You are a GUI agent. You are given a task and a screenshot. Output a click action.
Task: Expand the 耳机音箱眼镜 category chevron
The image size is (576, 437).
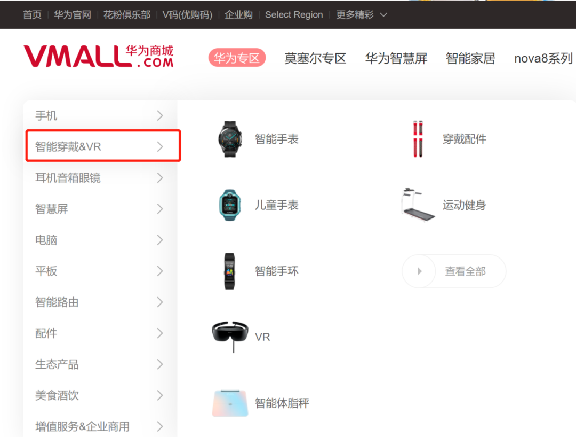coord(160,178)
